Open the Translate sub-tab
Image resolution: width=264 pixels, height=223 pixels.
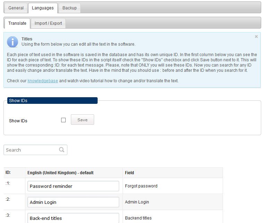(17, 23)
